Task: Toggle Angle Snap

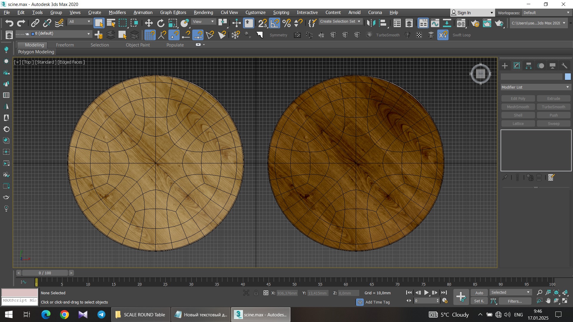Action: pyautogui.click(x=275, y=23)
